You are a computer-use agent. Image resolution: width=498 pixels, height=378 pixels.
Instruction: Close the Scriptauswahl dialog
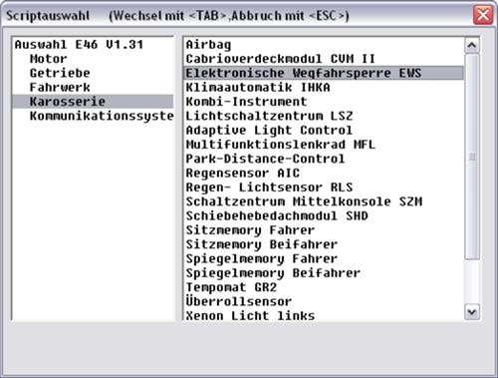(x=483, y=15)
